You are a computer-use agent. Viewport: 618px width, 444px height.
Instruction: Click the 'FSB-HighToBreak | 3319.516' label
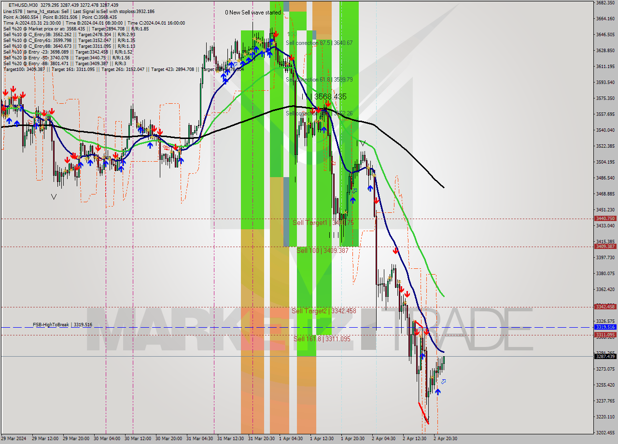[62, 325]
